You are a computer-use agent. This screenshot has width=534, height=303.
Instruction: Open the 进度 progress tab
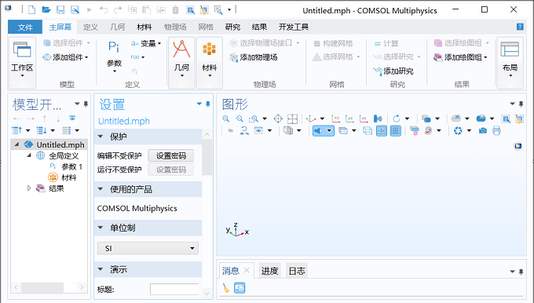coord(269,271)
